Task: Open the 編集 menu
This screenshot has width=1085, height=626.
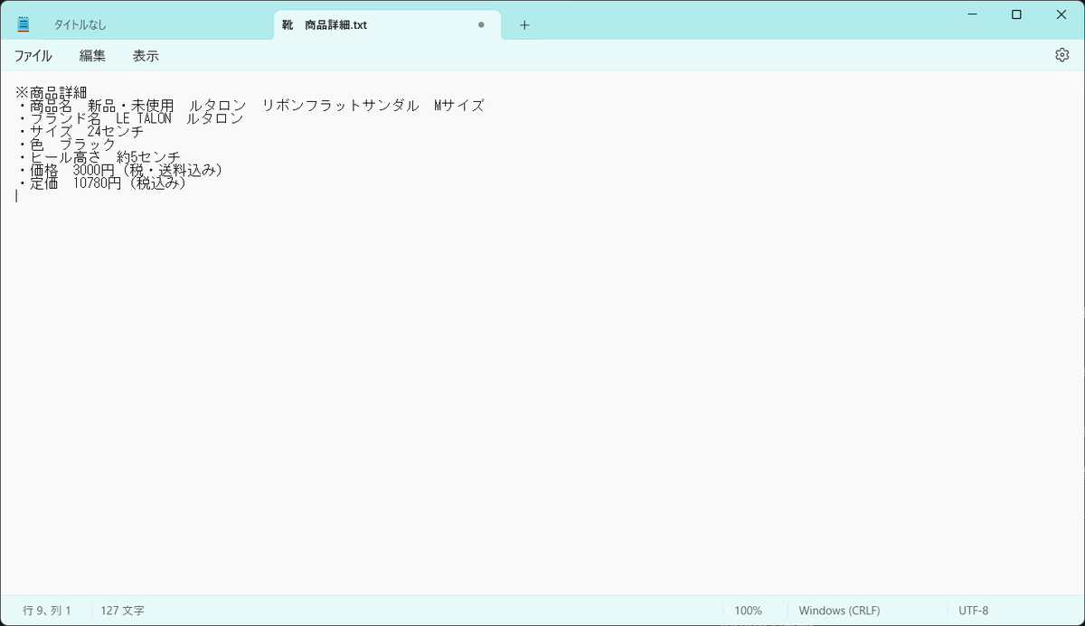Action: coord(92,55)
